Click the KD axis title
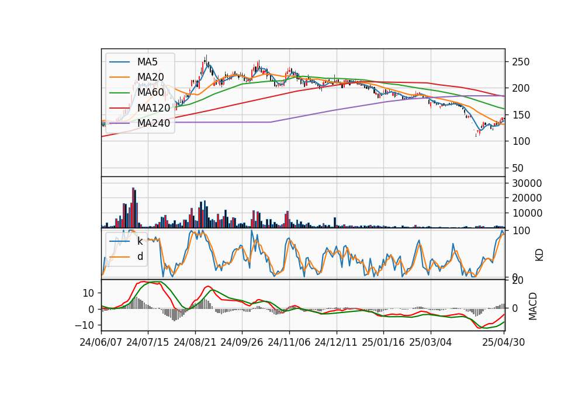Viewport: 561px width, 403px height. point(539,255)
